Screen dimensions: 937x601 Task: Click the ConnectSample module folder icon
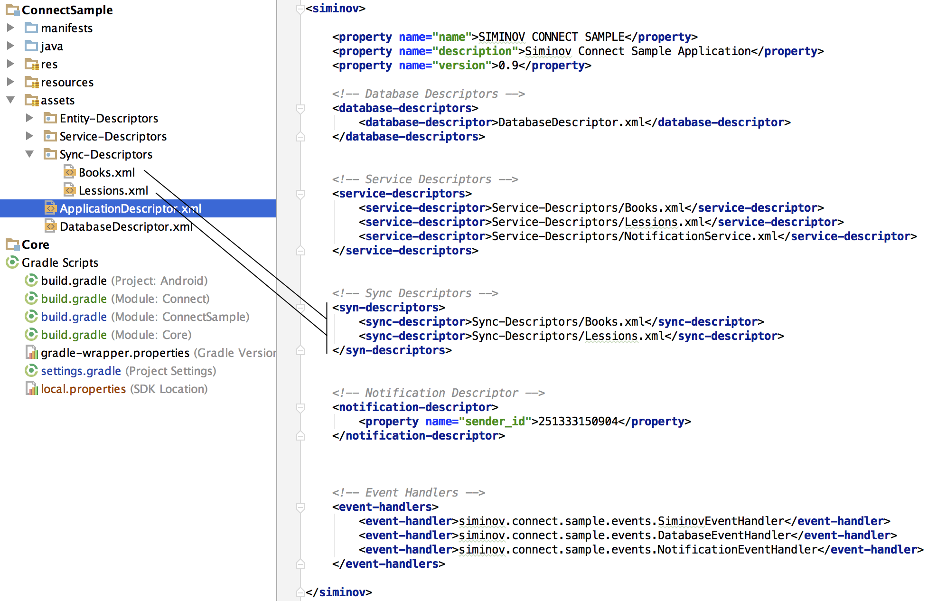coord(12,9)
